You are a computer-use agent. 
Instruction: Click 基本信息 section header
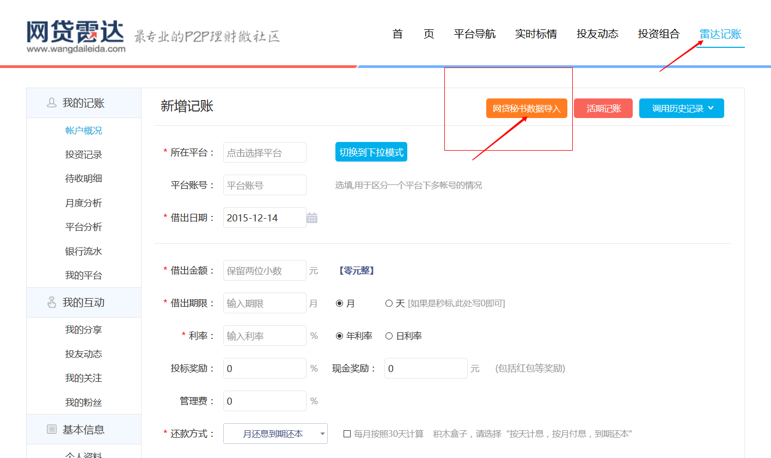pyautogui.click(x=84, y=430)
